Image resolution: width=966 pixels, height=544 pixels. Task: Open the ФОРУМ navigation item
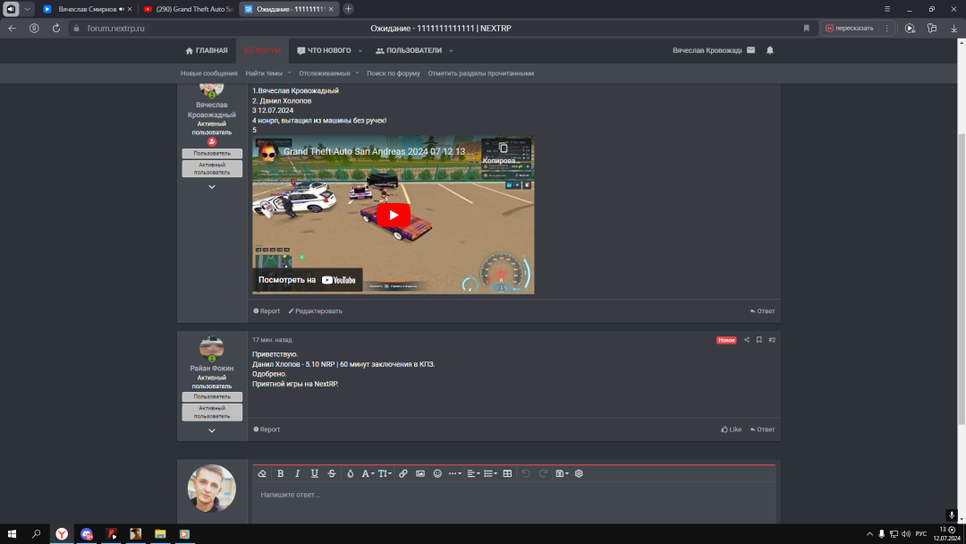click(x=262, y=50)
